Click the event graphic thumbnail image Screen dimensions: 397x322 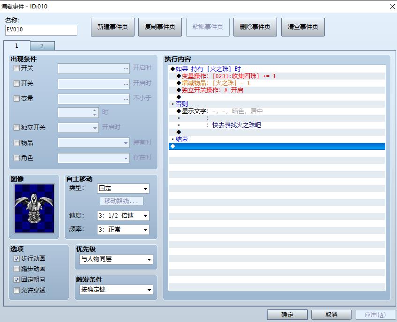(x=34, y=208)
